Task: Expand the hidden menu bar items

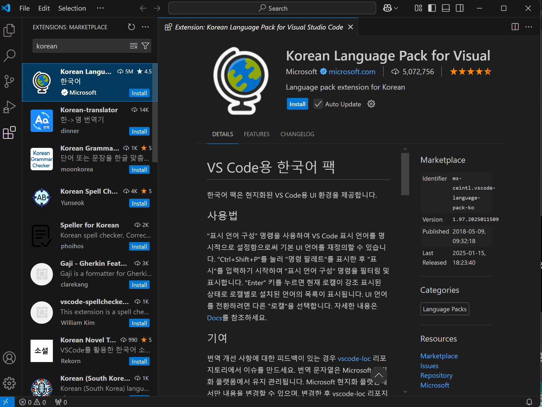Action: pyautogui.click(x=100, y=8)
